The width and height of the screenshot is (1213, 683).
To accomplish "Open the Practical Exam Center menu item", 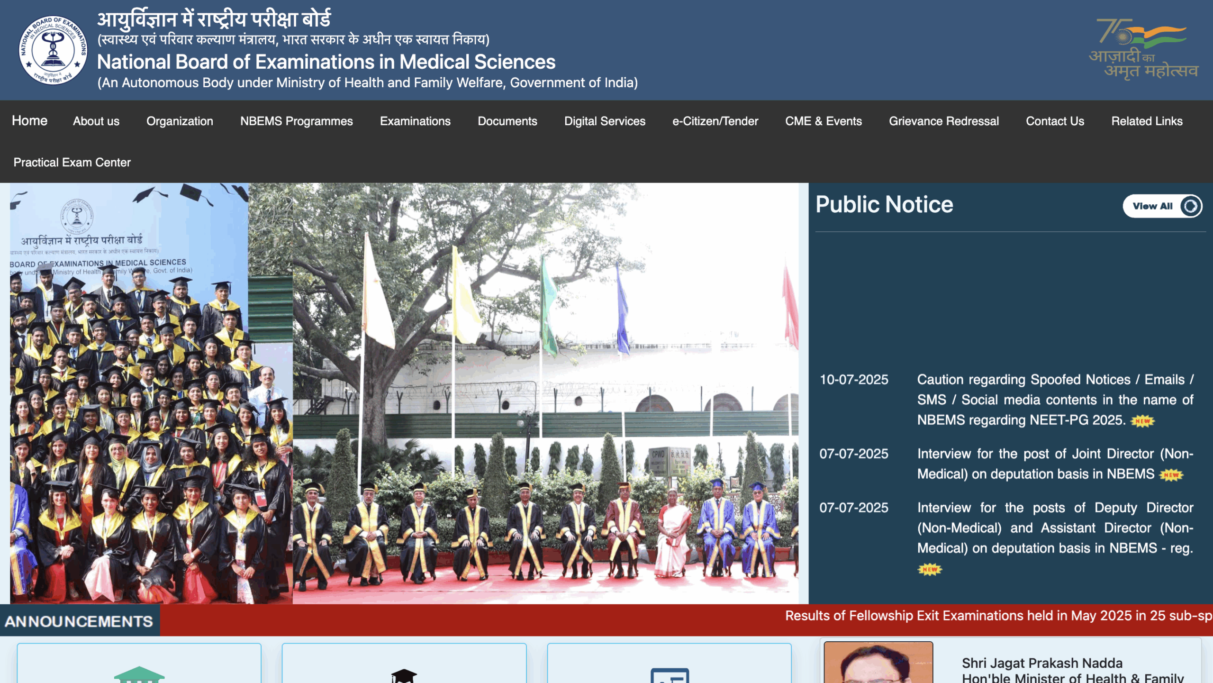I will 72,163.
